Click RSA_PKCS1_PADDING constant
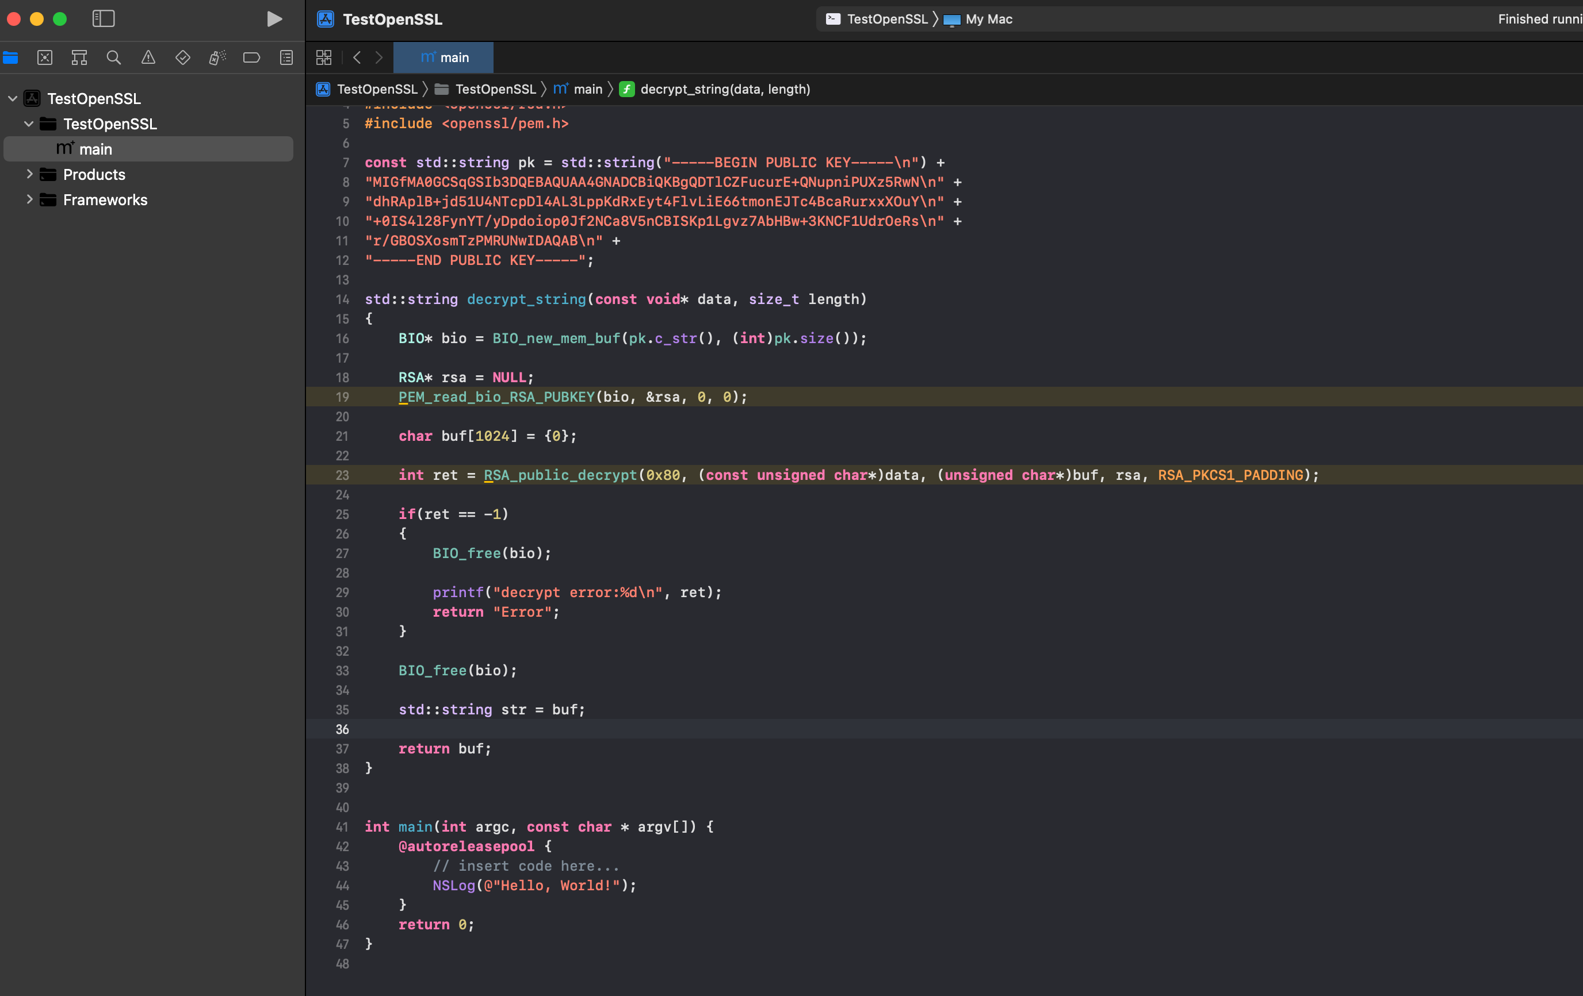 1230,475
